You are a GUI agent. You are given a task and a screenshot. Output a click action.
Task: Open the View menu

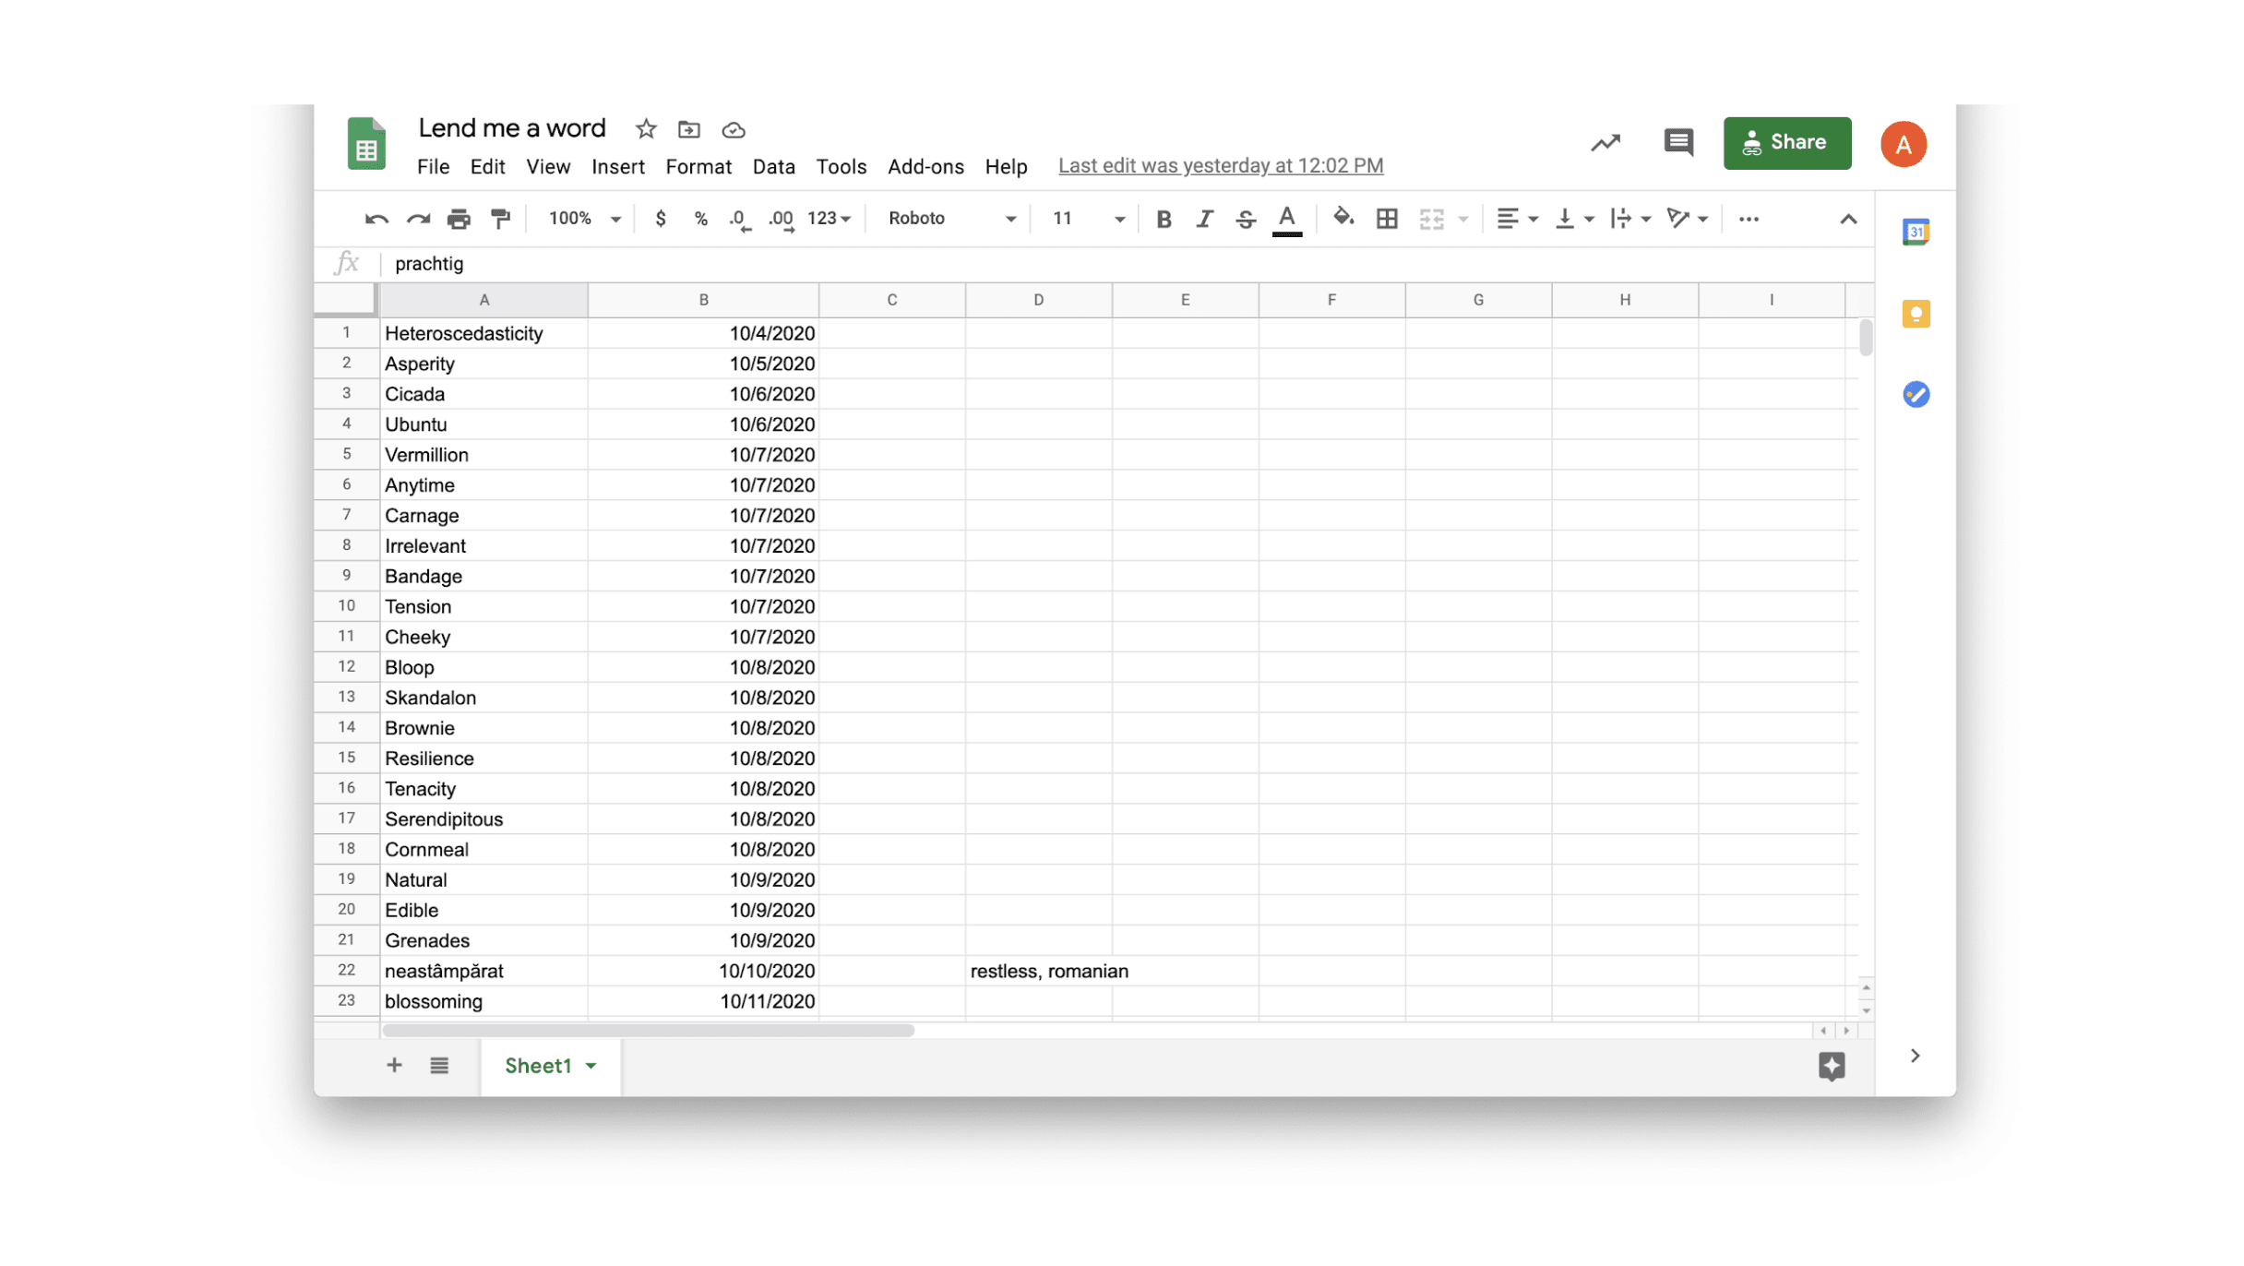[x=548, y=167]
